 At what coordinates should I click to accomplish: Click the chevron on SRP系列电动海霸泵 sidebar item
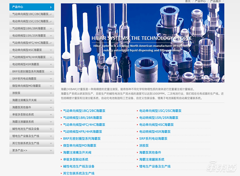pos(51,79)
